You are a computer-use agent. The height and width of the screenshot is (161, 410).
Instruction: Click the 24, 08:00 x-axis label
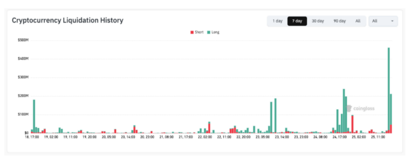[321, 137]
